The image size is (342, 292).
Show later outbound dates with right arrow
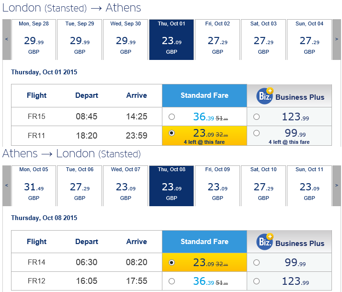pyautogui.click(x=337, y=39)
